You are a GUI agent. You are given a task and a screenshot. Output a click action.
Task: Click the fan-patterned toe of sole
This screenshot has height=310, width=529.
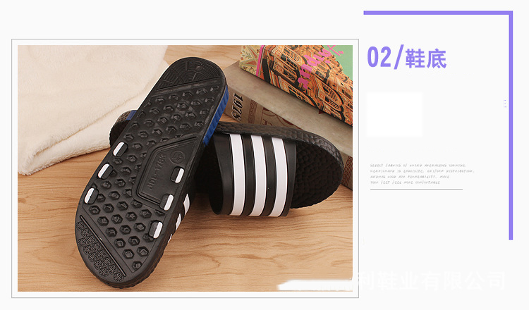point(191,74)
